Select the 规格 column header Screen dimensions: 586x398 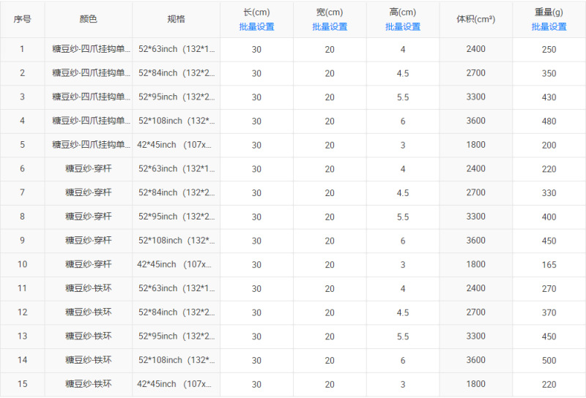coord(176,19)
